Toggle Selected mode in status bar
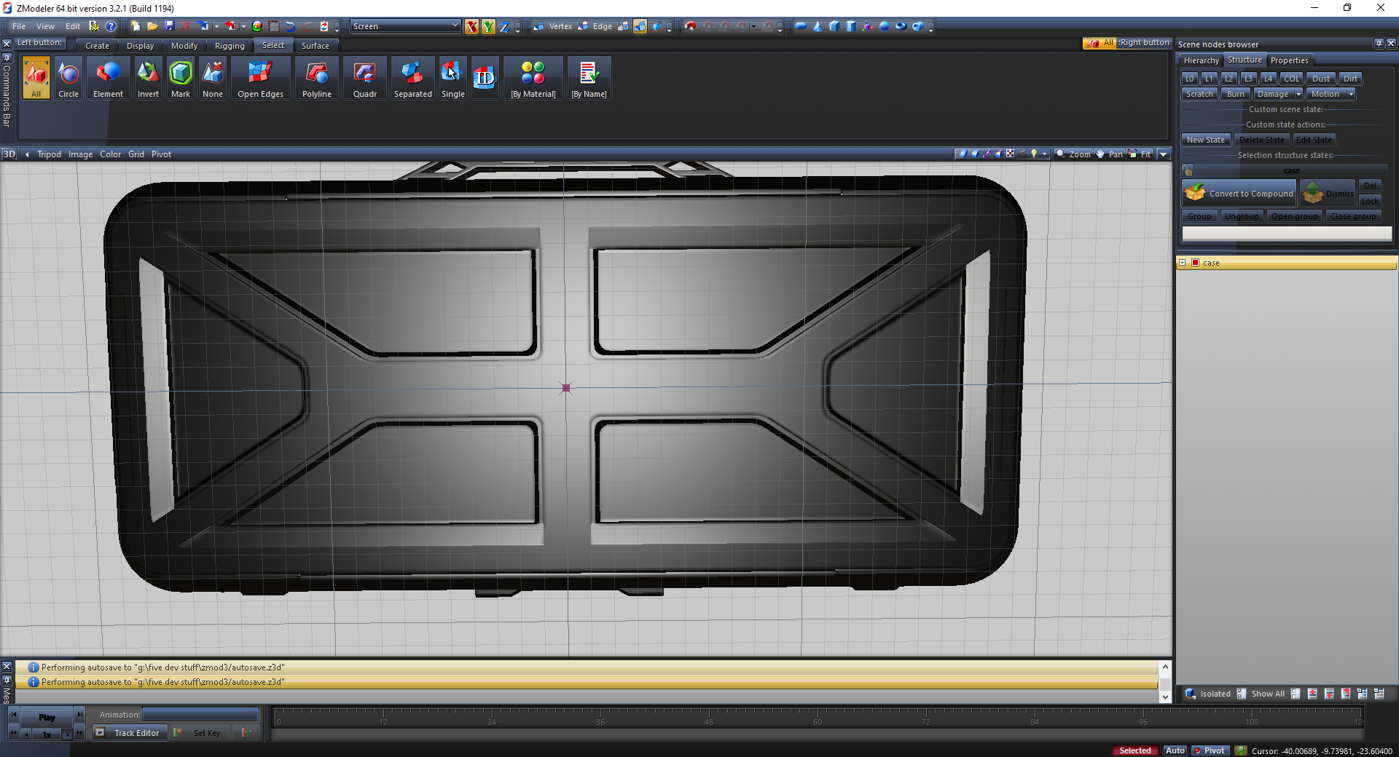 tap(1135, 750)
